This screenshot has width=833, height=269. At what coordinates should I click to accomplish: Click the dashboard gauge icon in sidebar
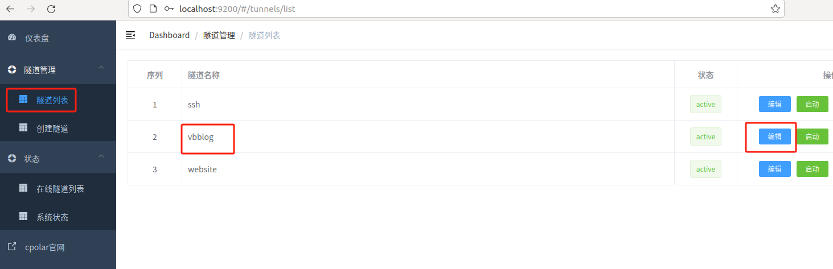point(12,38)
